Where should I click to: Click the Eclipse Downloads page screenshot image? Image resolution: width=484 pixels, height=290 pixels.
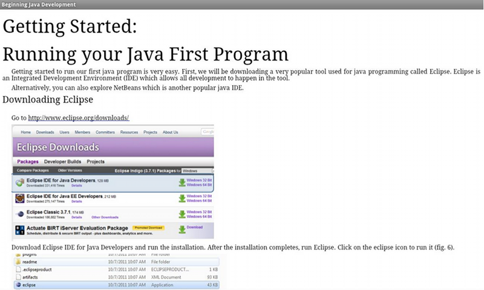(x=113, y=182)
